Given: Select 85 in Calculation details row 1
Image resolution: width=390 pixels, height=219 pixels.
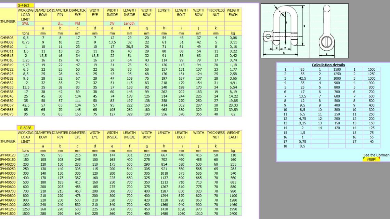Looking at the screenshot, I should coord(302,69).
